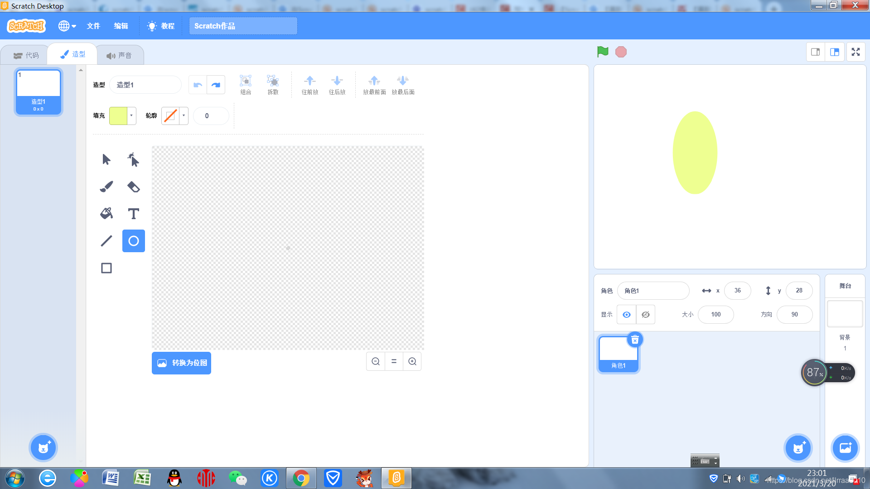This screenshot has width=870, height=489.
Task: Hide the sprite using crossed-eye icon
Action: coord(645,314)
